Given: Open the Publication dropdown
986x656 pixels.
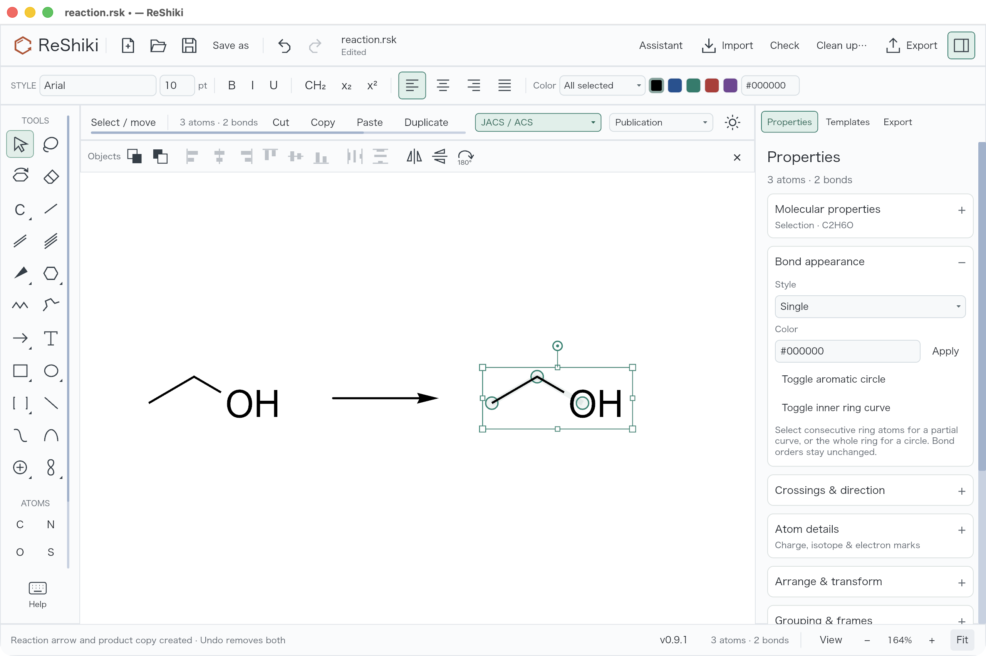Looking at the screenshot, I should point(661,122).
